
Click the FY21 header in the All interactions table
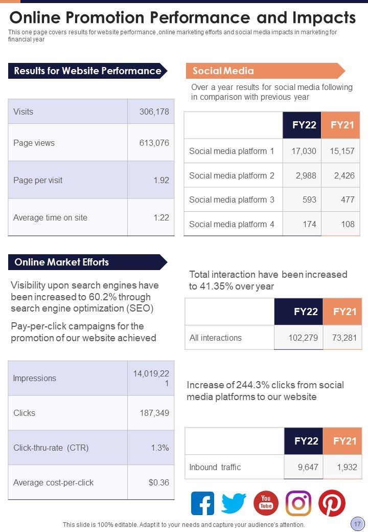[x=344, y=312]
